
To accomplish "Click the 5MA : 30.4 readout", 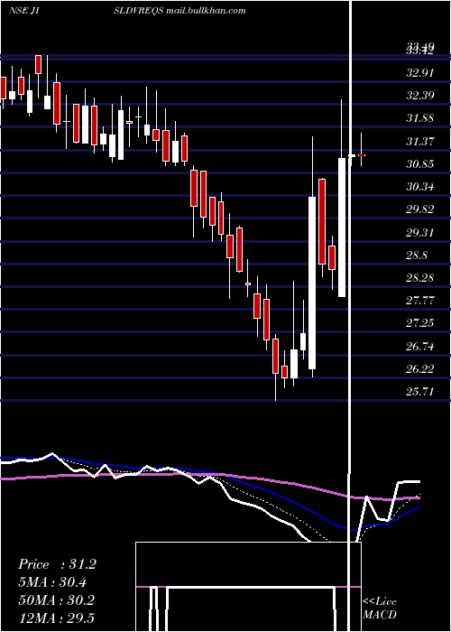I will pyautogui.click(x=52, y=582).
